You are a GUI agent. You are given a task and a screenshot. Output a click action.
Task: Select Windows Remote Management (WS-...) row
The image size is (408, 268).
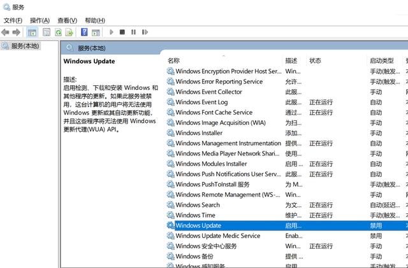[x=288, y=194]
